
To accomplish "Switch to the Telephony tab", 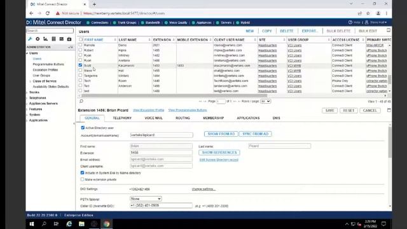I will (122, 118).
